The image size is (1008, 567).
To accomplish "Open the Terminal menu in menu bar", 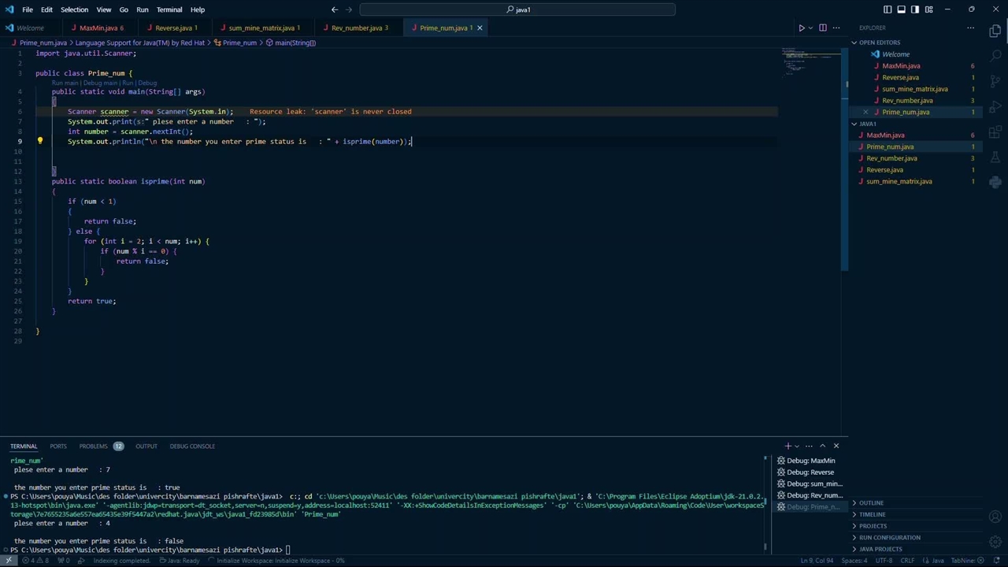I will pyautogui.click(x=169, y=9).
